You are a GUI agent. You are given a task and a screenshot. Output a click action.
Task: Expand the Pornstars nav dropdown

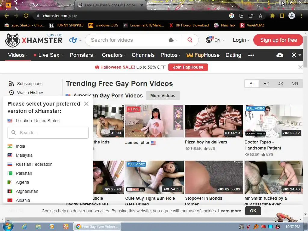click(x=83, y=55)
